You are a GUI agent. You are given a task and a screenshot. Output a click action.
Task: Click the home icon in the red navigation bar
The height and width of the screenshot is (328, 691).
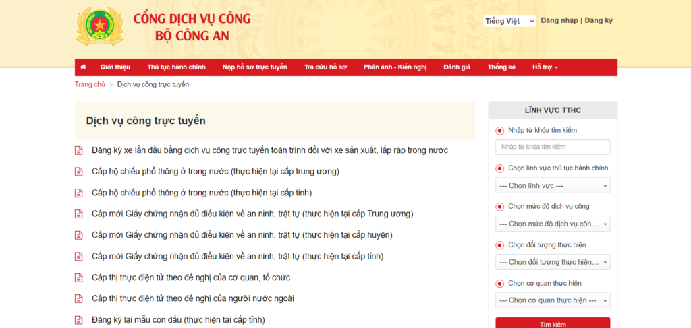click(83, 67)
